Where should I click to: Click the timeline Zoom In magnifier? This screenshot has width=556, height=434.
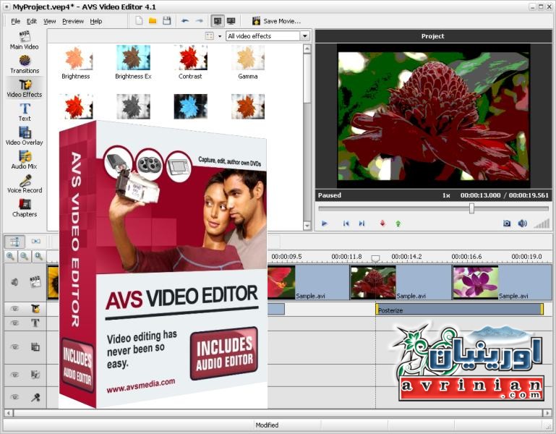(11, 256)
